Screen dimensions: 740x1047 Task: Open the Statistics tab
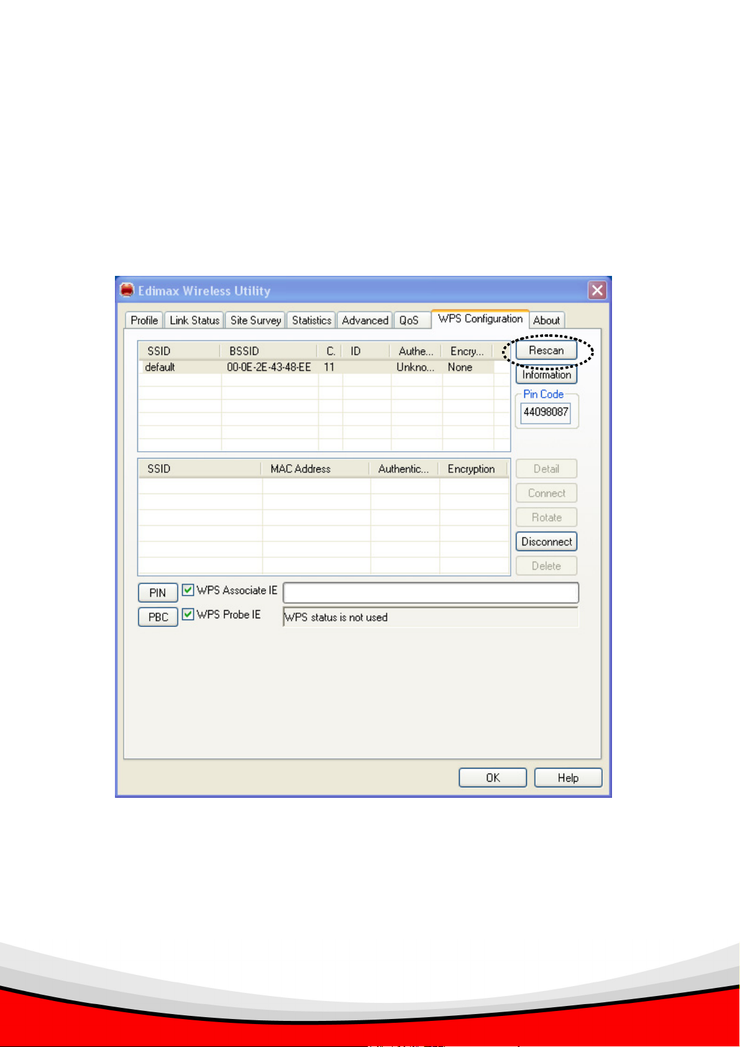coord(311,320)
